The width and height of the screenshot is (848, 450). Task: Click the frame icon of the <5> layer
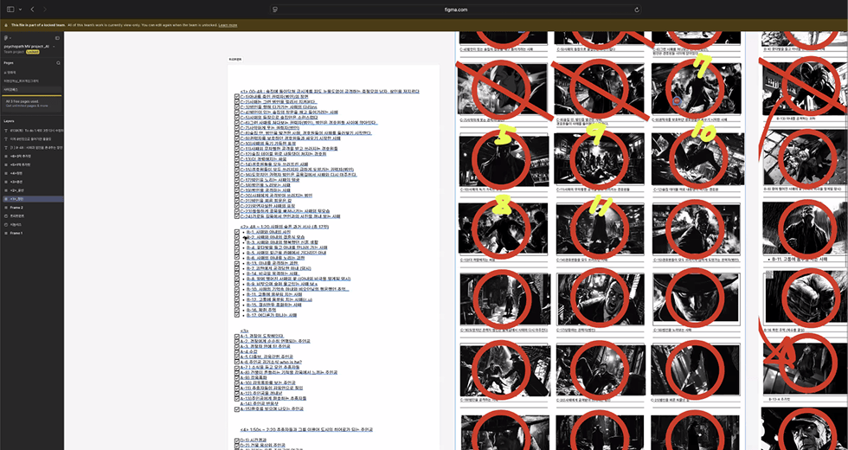pyautogui.click(x=6, y=164)
